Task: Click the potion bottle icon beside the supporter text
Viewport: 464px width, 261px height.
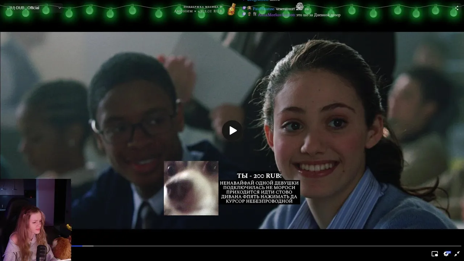Action: [232, 9]
